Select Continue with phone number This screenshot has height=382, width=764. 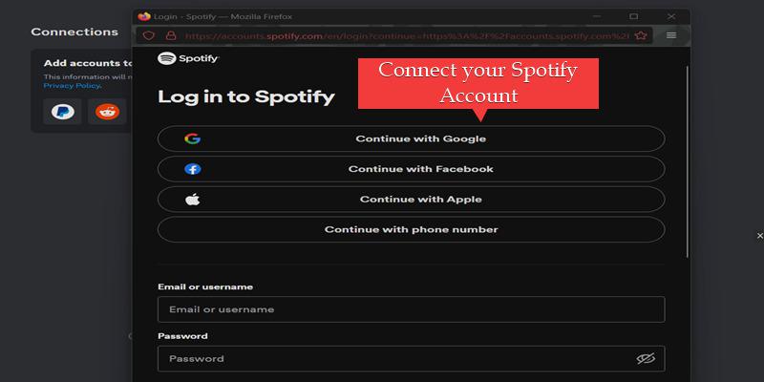(x=411, y=229)
